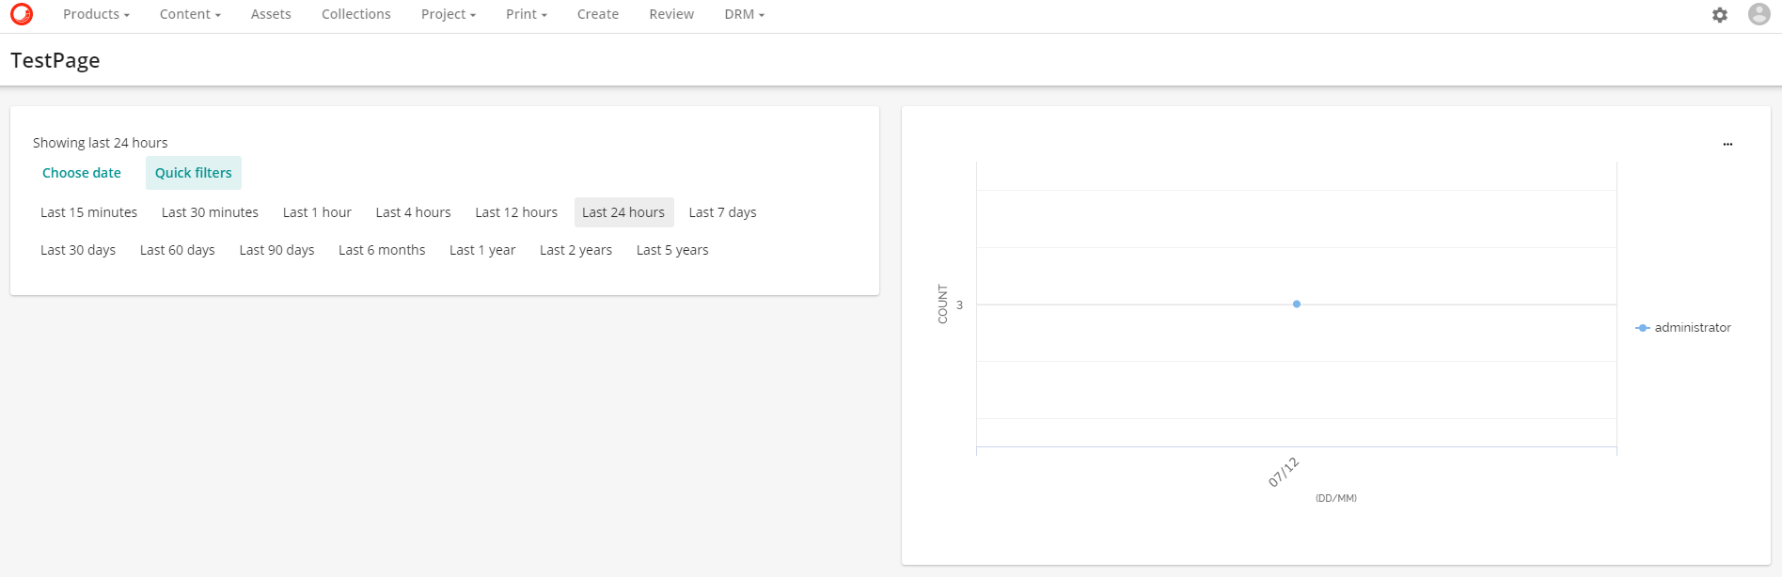The image size is (1782, 577).
Task: Open the settings gear icon
Action: (1720, 15)
